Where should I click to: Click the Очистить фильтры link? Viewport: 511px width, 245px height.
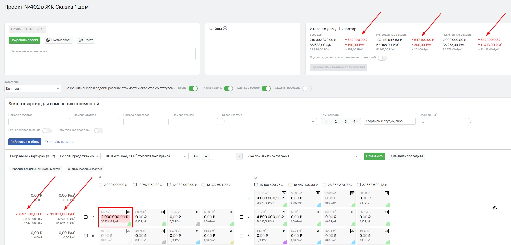pos(59,142)
